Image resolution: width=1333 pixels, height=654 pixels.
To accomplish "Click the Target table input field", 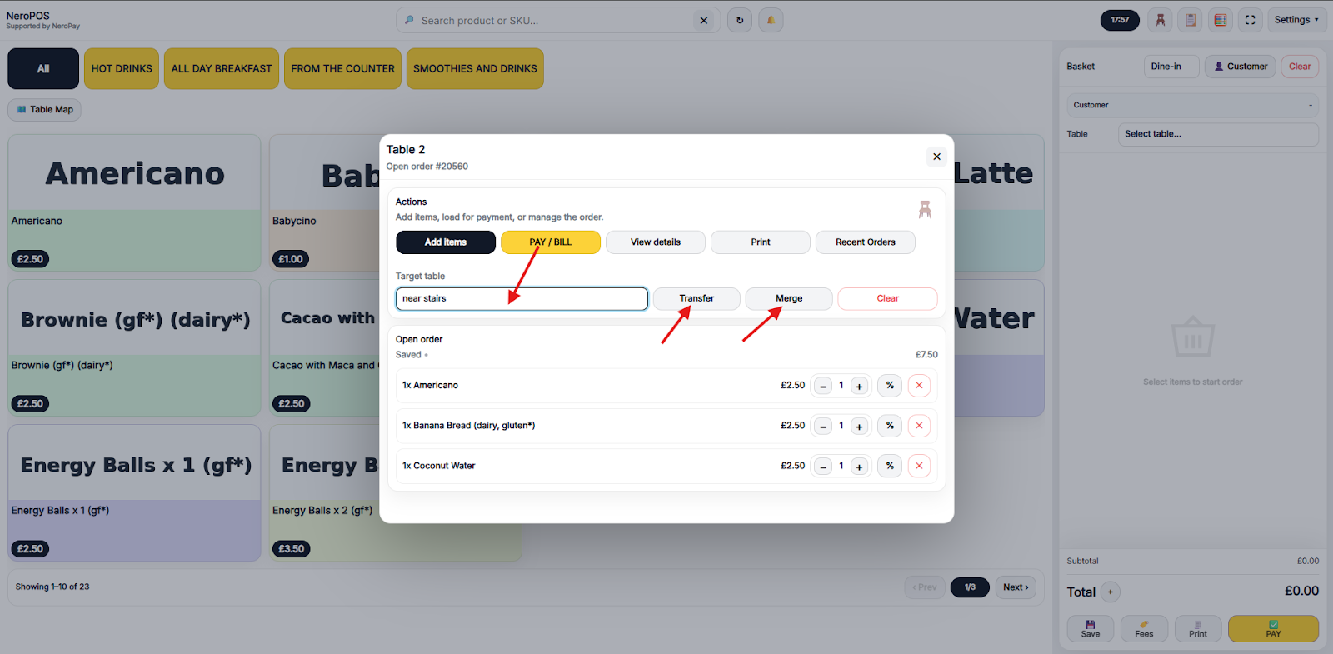I will pyautogui.click(x=522, y=299).
